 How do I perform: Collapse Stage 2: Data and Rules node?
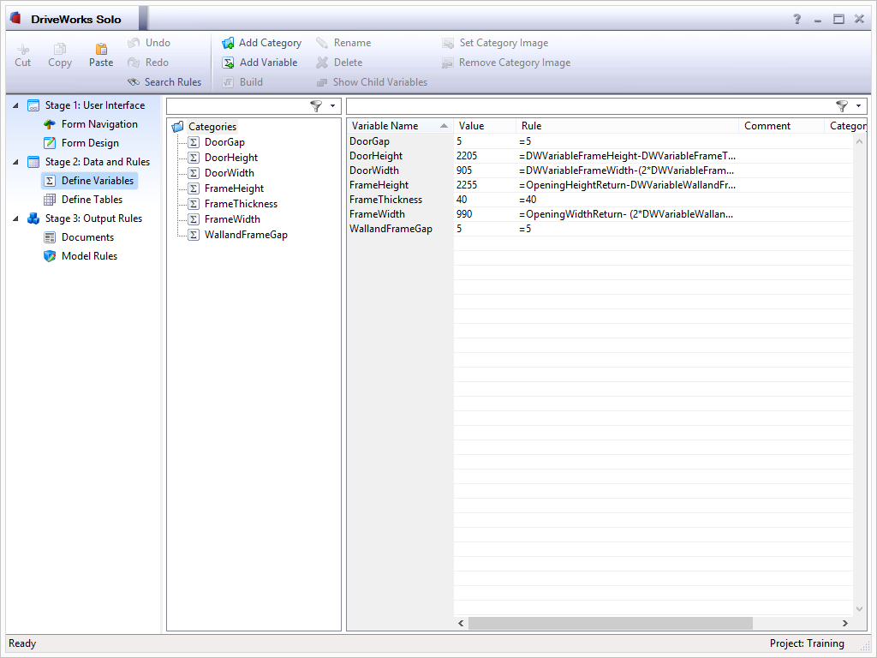coord(15,162)
